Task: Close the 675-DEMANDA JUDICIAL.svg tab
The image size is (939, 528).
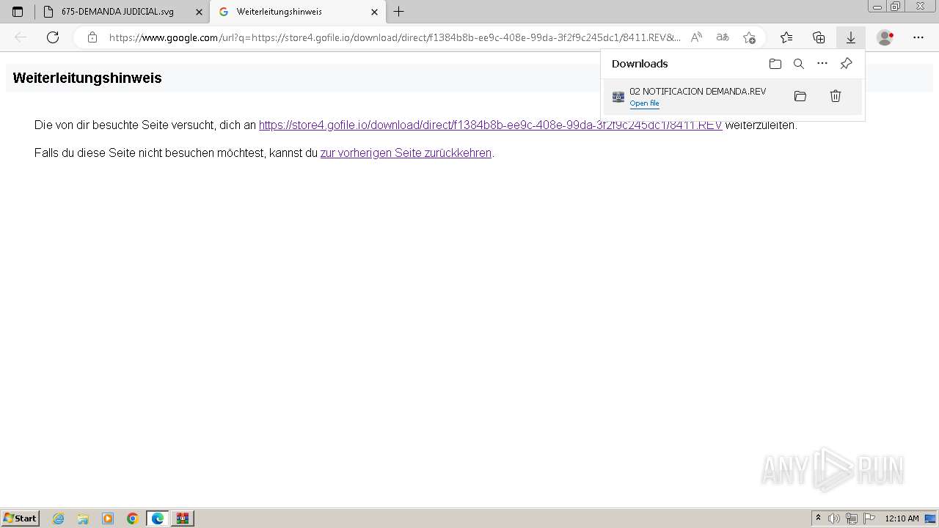Action: pyautogui.click(x=199, y=12)
